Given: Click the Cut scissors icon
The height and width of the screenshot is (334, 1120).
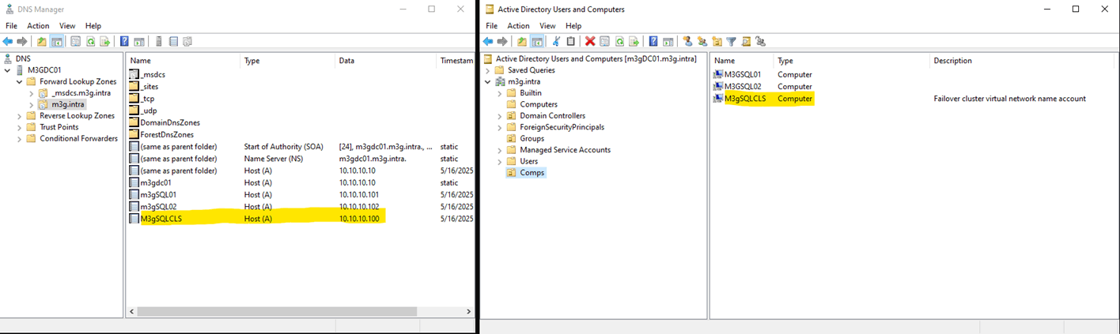Looking at the screenshot, I should [556, 41].
